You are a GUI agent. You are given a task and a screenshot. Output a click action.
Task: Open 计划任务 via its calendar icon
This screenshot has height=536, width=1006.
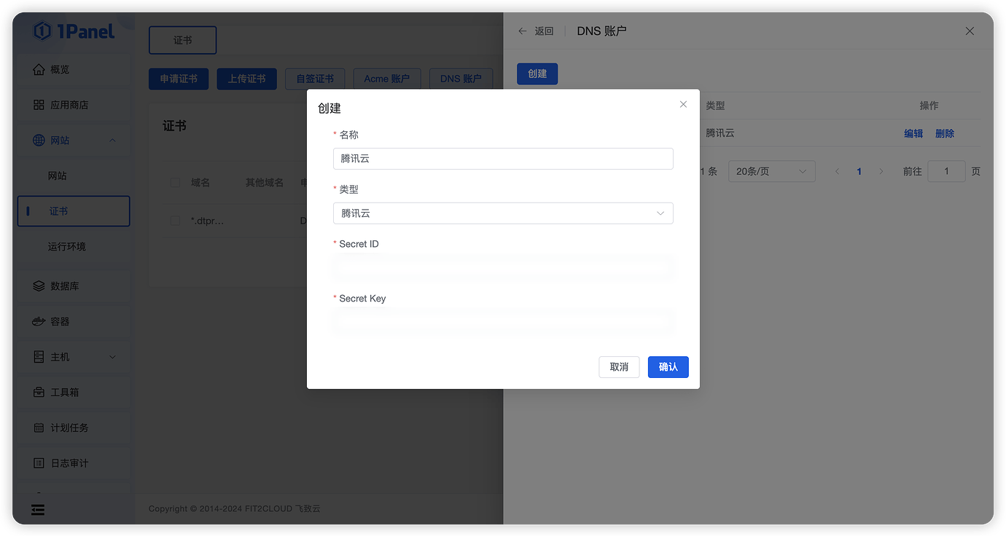[39, 427]
